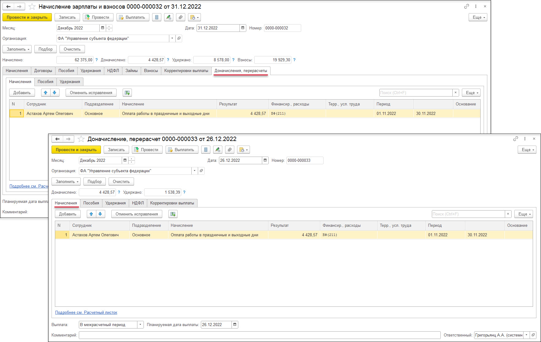This screenshot has width=541, height=342.
Task: Expand organization dropdown arrow in Доначисление window
Action: (194, 171)
